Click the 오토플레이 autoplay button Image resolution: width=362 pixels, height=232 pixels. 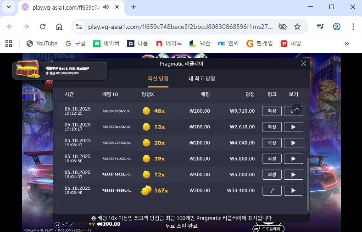(268, 228)
